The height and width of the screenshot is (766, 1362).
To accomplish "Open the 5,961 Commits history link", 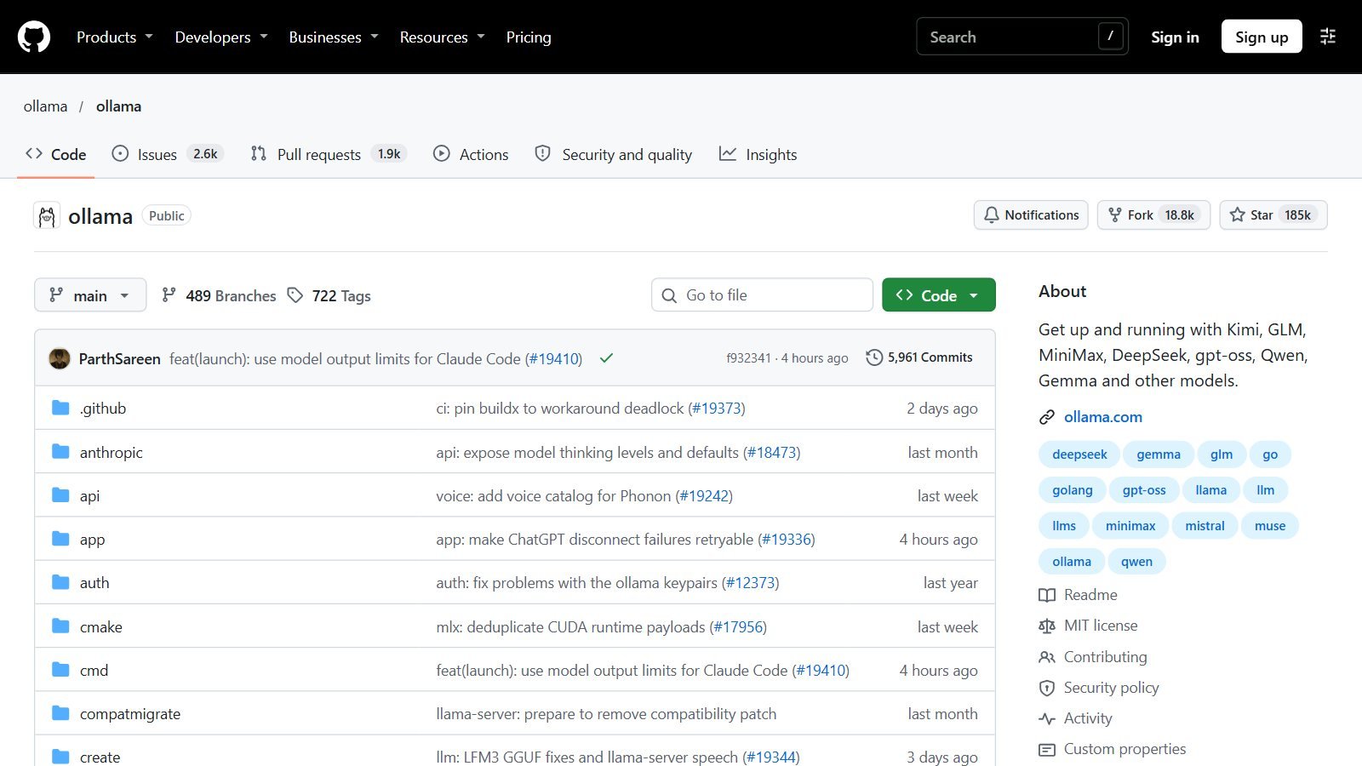I will click(919, 357).
